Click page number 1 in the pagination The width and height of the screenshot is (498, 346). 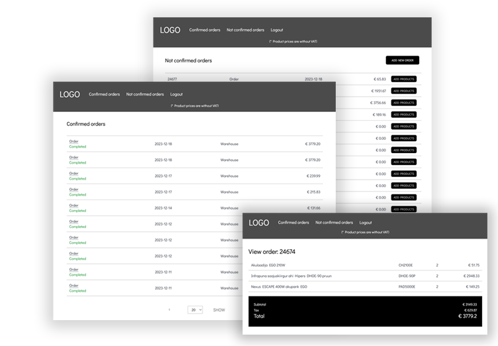tap(169, 310)
